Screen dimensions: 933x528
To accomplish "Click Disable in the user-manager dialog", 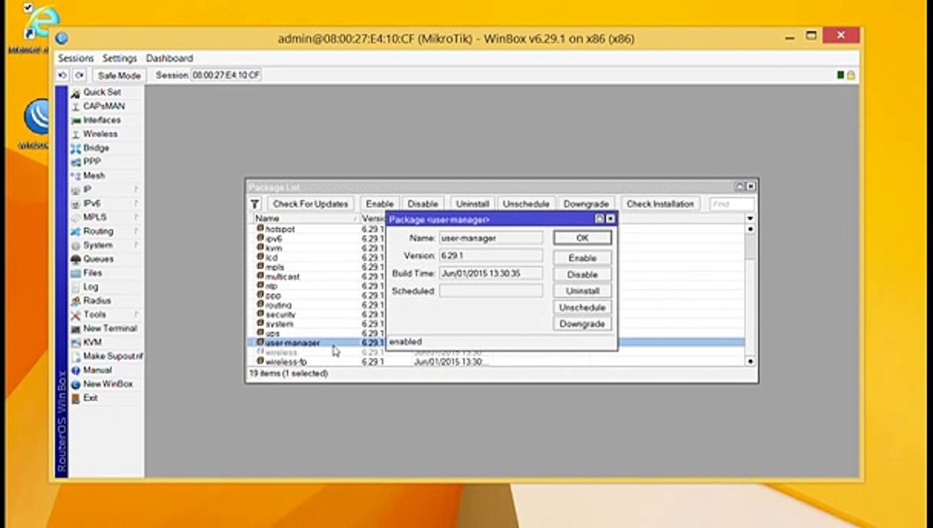I will tap(582, 274).
